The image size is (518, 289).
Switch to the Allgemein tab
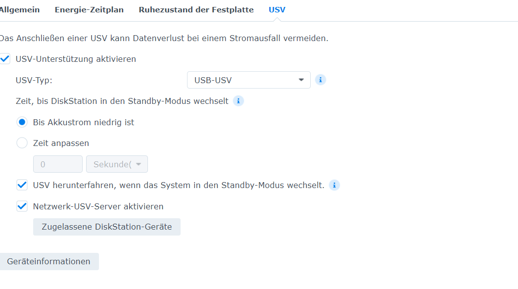(x=19, y=10)
